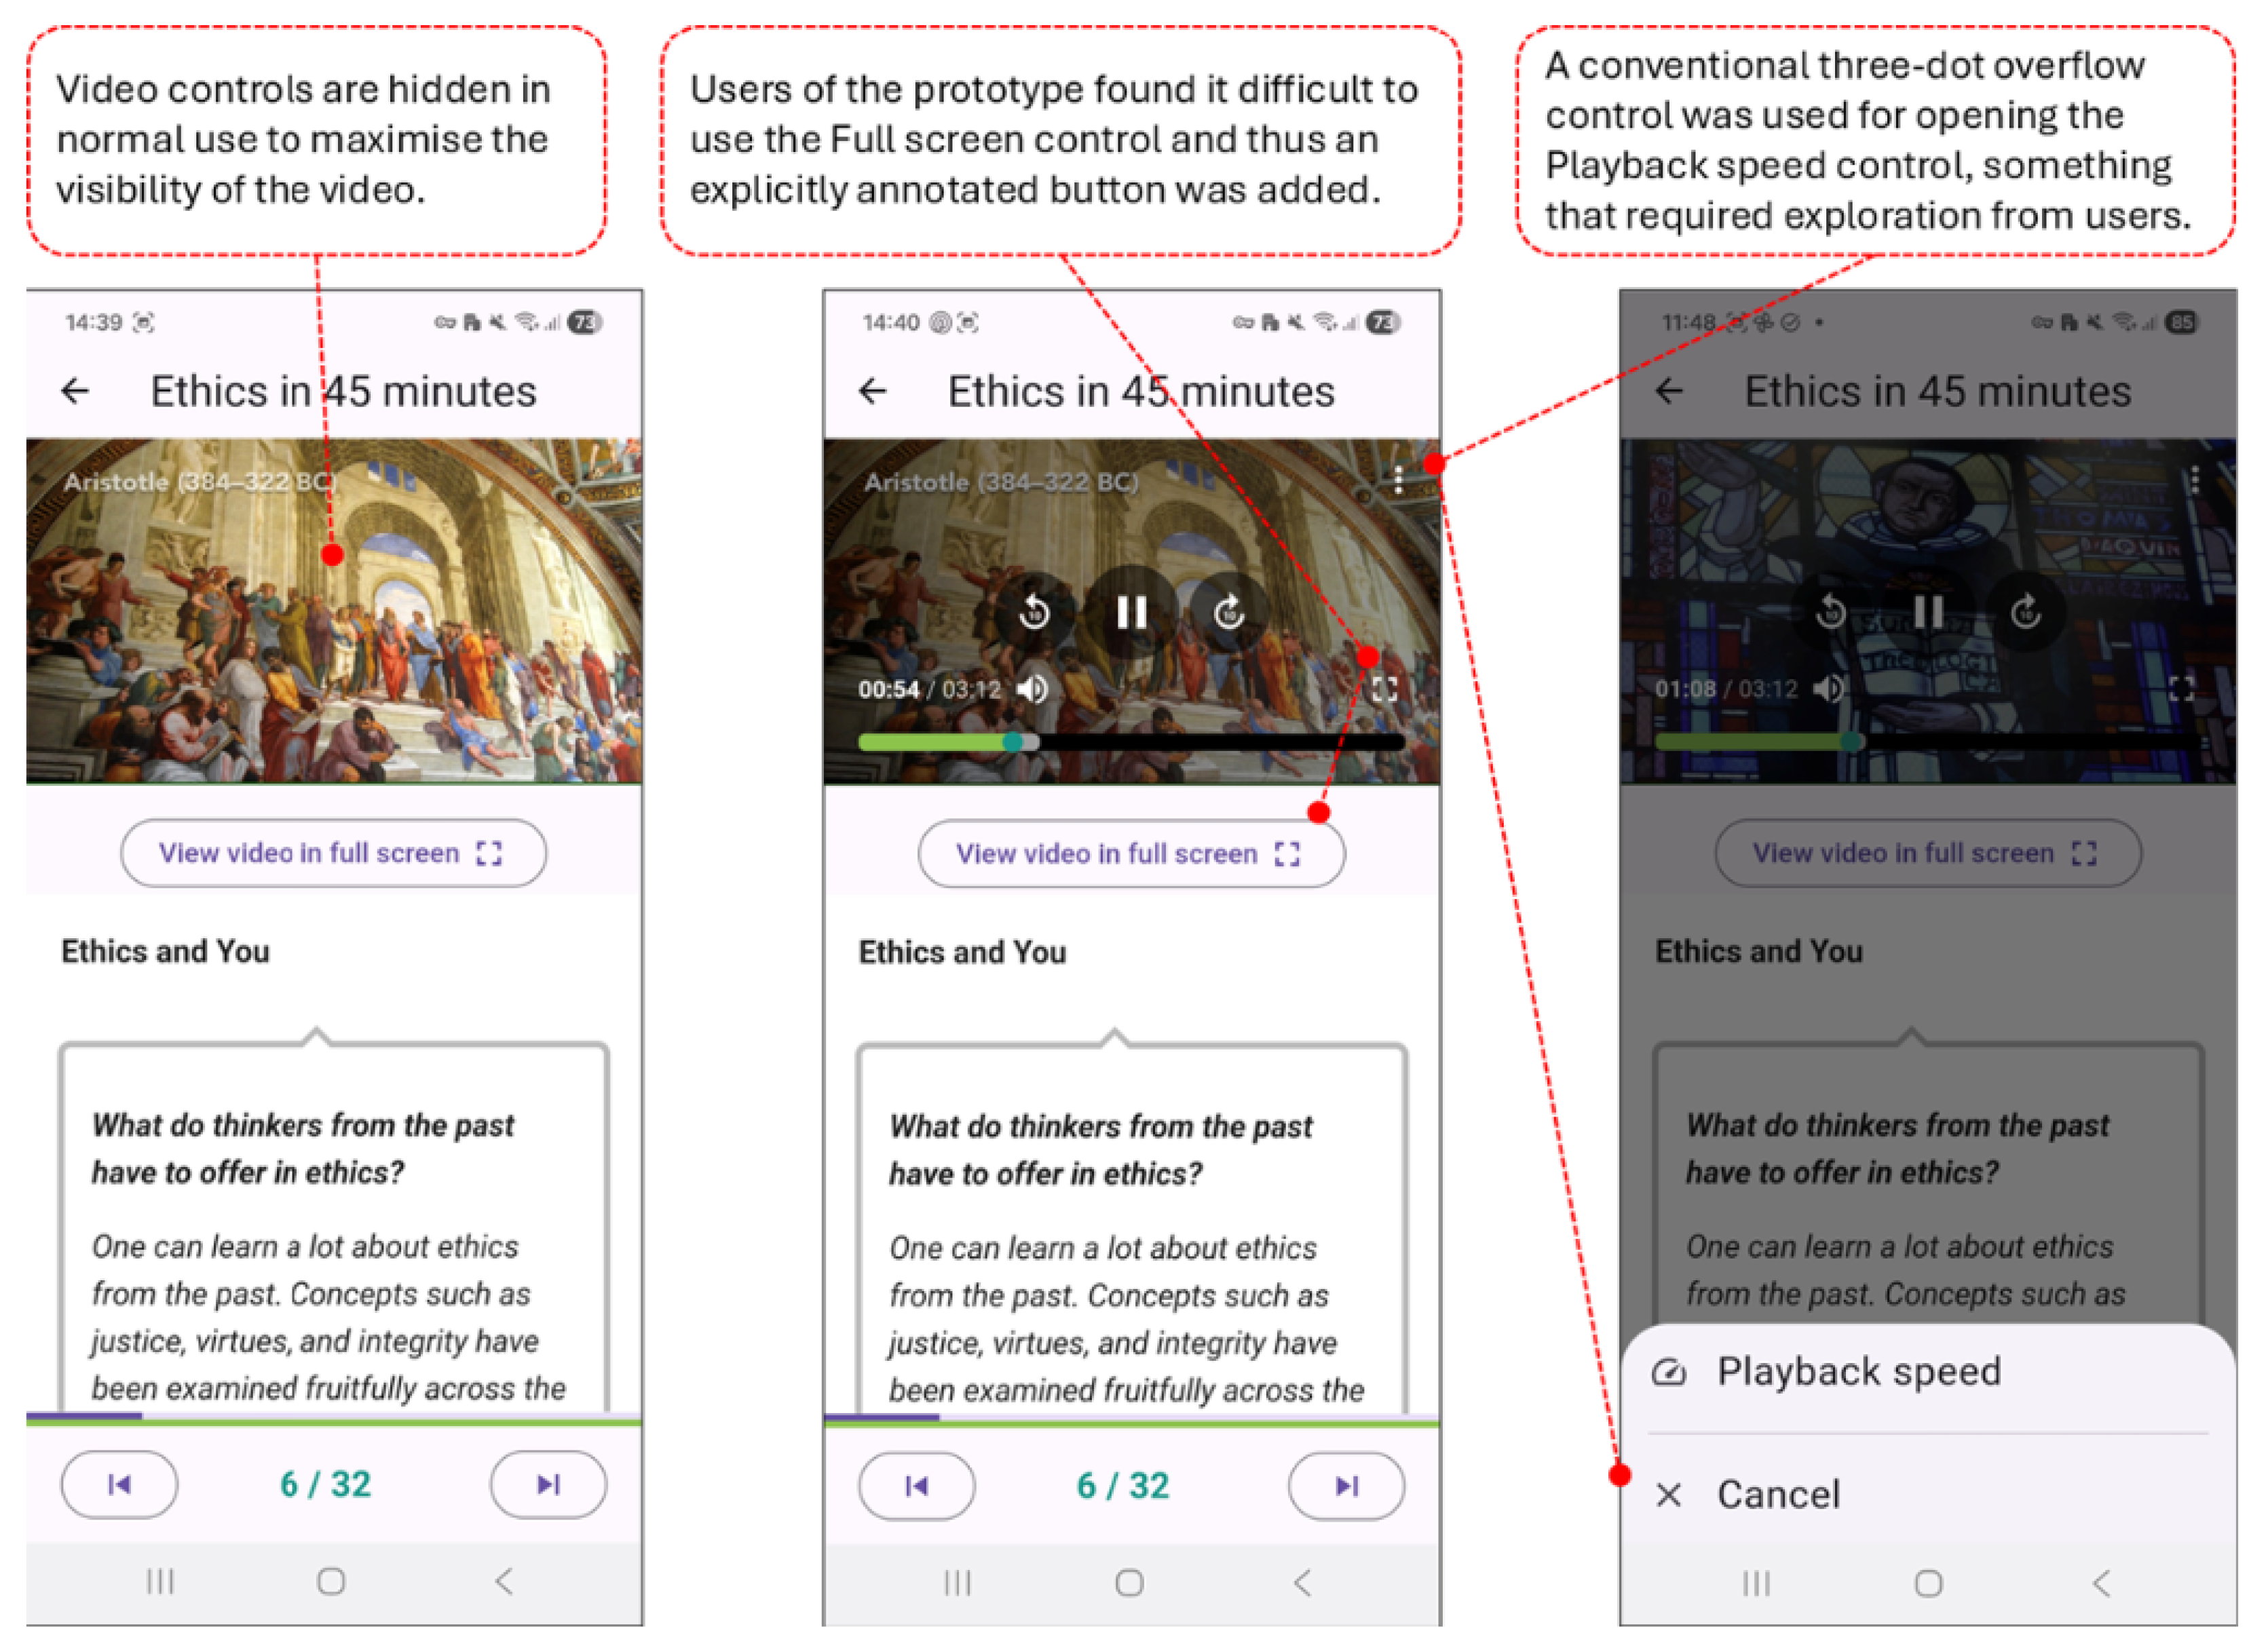Pause the video in the middle phone
Image resolution: width=2268 pixels, height=1652 pixels.
tap(1131, 611)
